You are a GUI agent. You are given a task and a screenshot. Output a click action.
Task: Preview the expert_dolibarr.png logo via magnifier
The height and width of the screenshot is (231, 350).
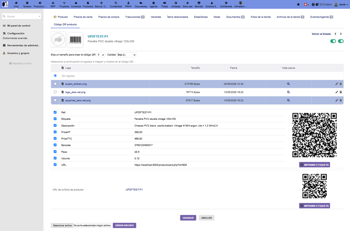tap(289, 84)
